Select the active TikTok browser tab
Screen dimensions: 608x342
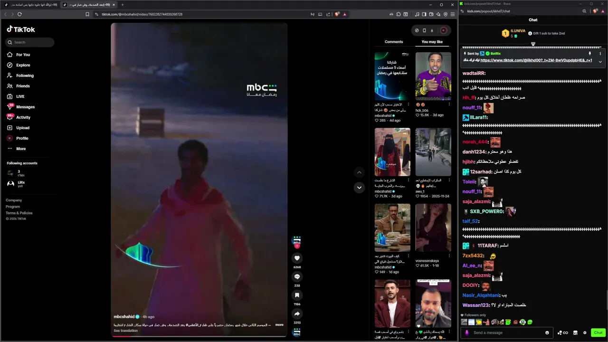(88, 4)
